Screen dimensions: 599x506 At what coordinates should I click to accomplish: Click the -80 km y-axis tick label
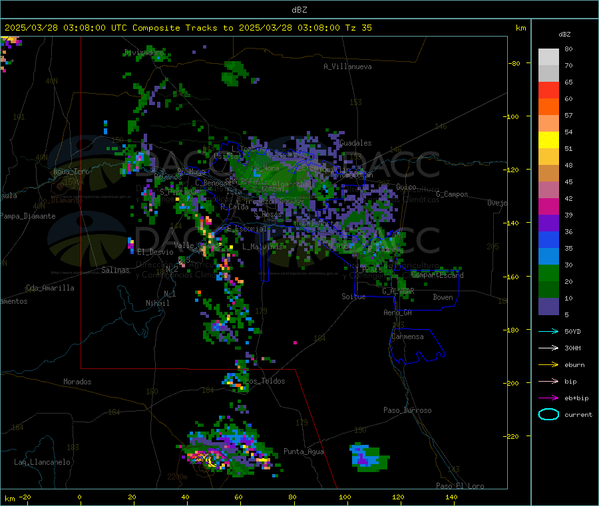point(514,63)
